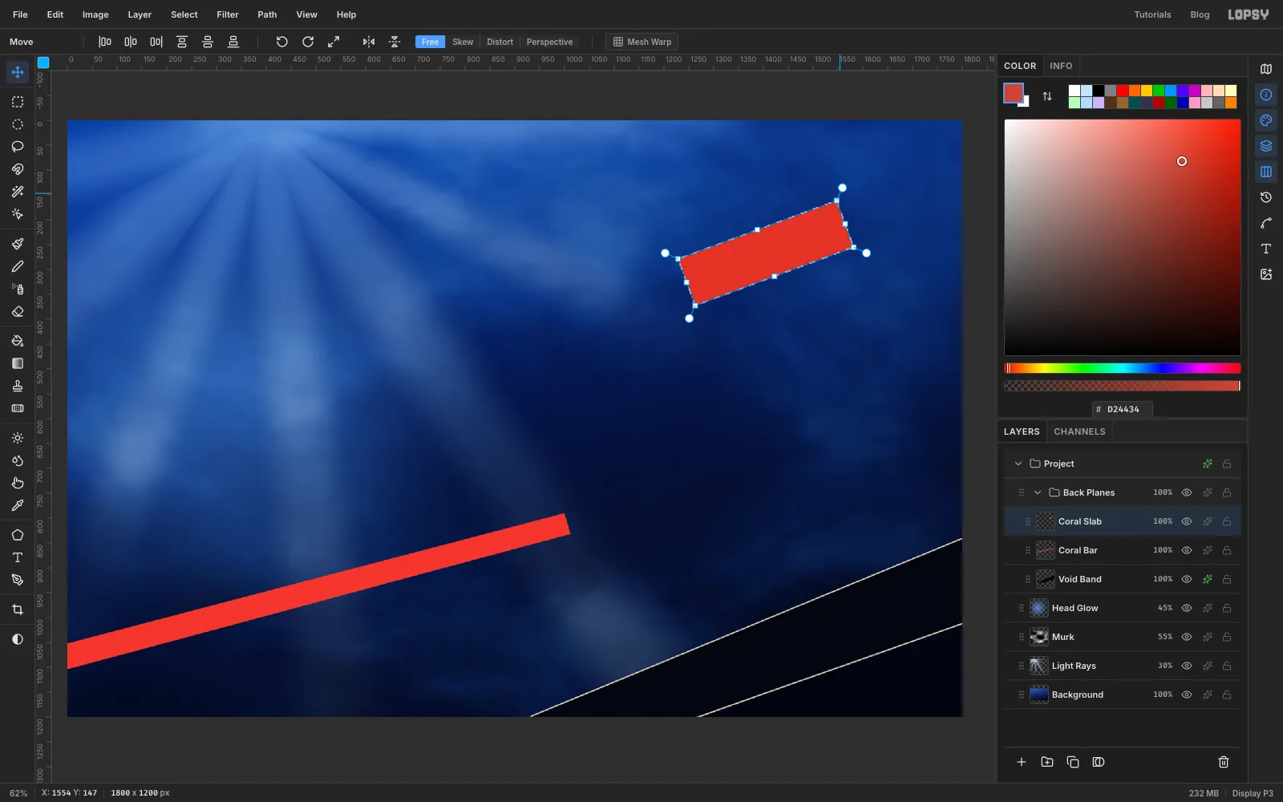Select the Perspective transform mode
Screen dimensions: 1283x802
[x=549, y=42]
